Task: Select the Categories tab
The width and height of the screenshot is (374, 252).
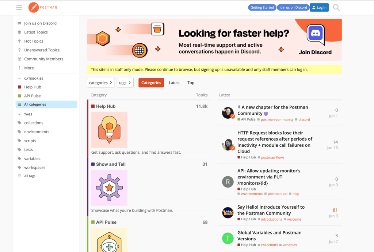Action: point(151,83)
